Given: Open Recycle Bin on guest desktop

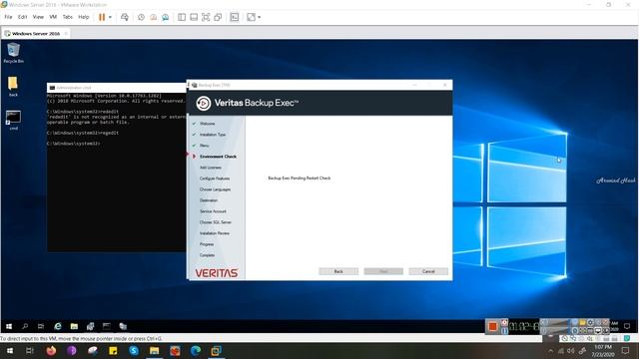Looking at the screenshot, I should [13, 53].
